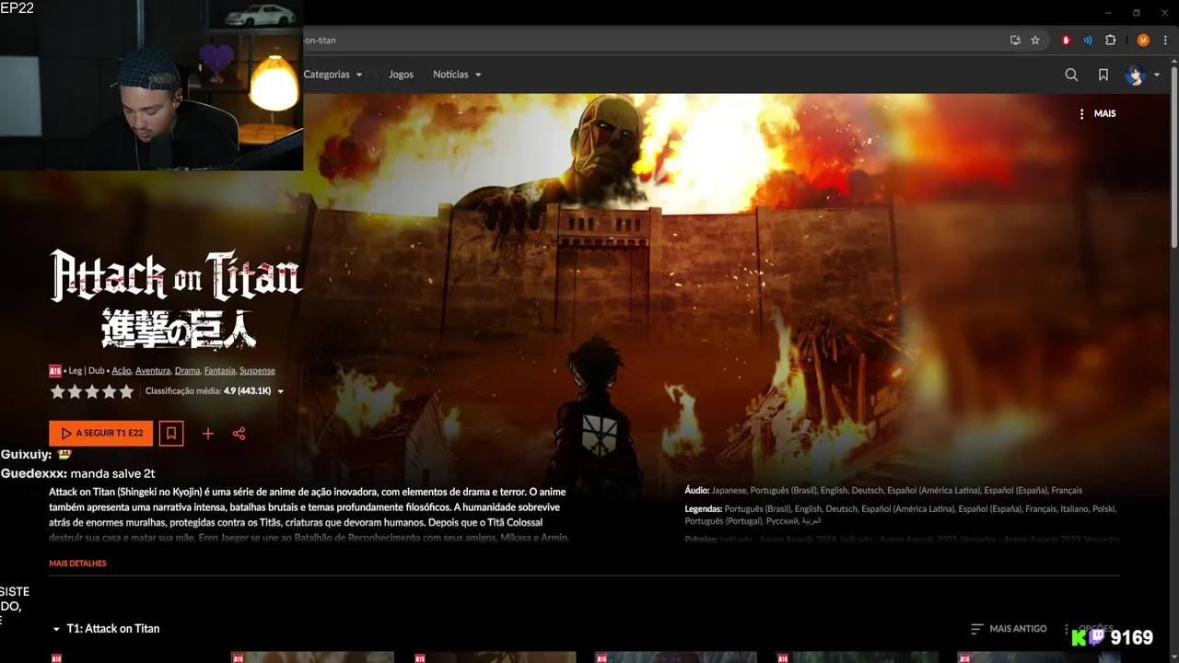Open season selector T1: Attack on Titan
Viewport: 1179px width, 663px height.
pos(106,628)
